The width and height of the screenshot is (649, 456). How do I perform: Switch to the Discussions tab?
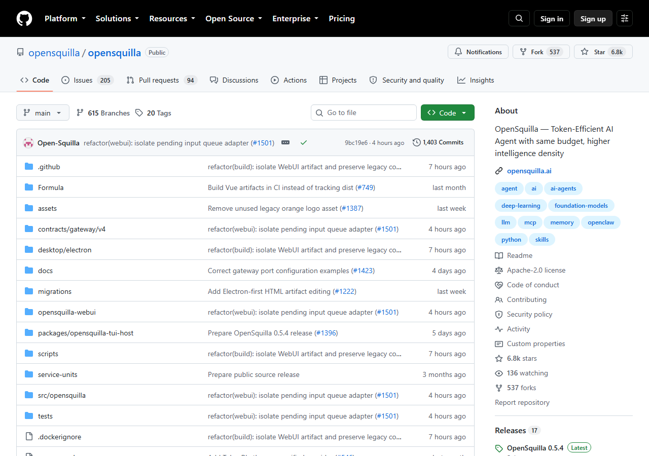(234, 80)
